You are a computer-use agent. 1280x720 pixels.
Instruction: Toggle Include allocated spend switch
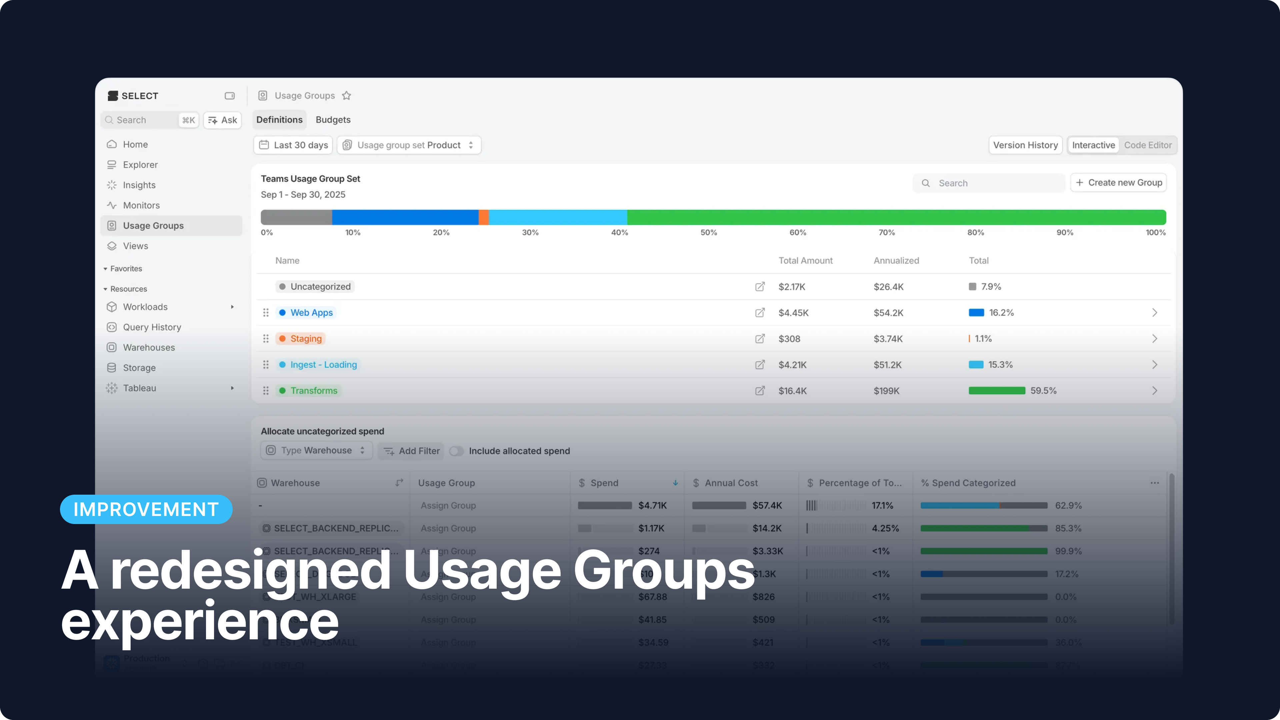(x=456, y=451)
